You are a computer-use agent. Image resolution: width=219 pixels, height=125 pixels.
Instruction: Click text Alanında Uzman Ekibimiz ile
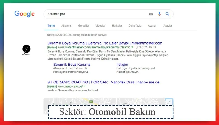tap(70, 68)
